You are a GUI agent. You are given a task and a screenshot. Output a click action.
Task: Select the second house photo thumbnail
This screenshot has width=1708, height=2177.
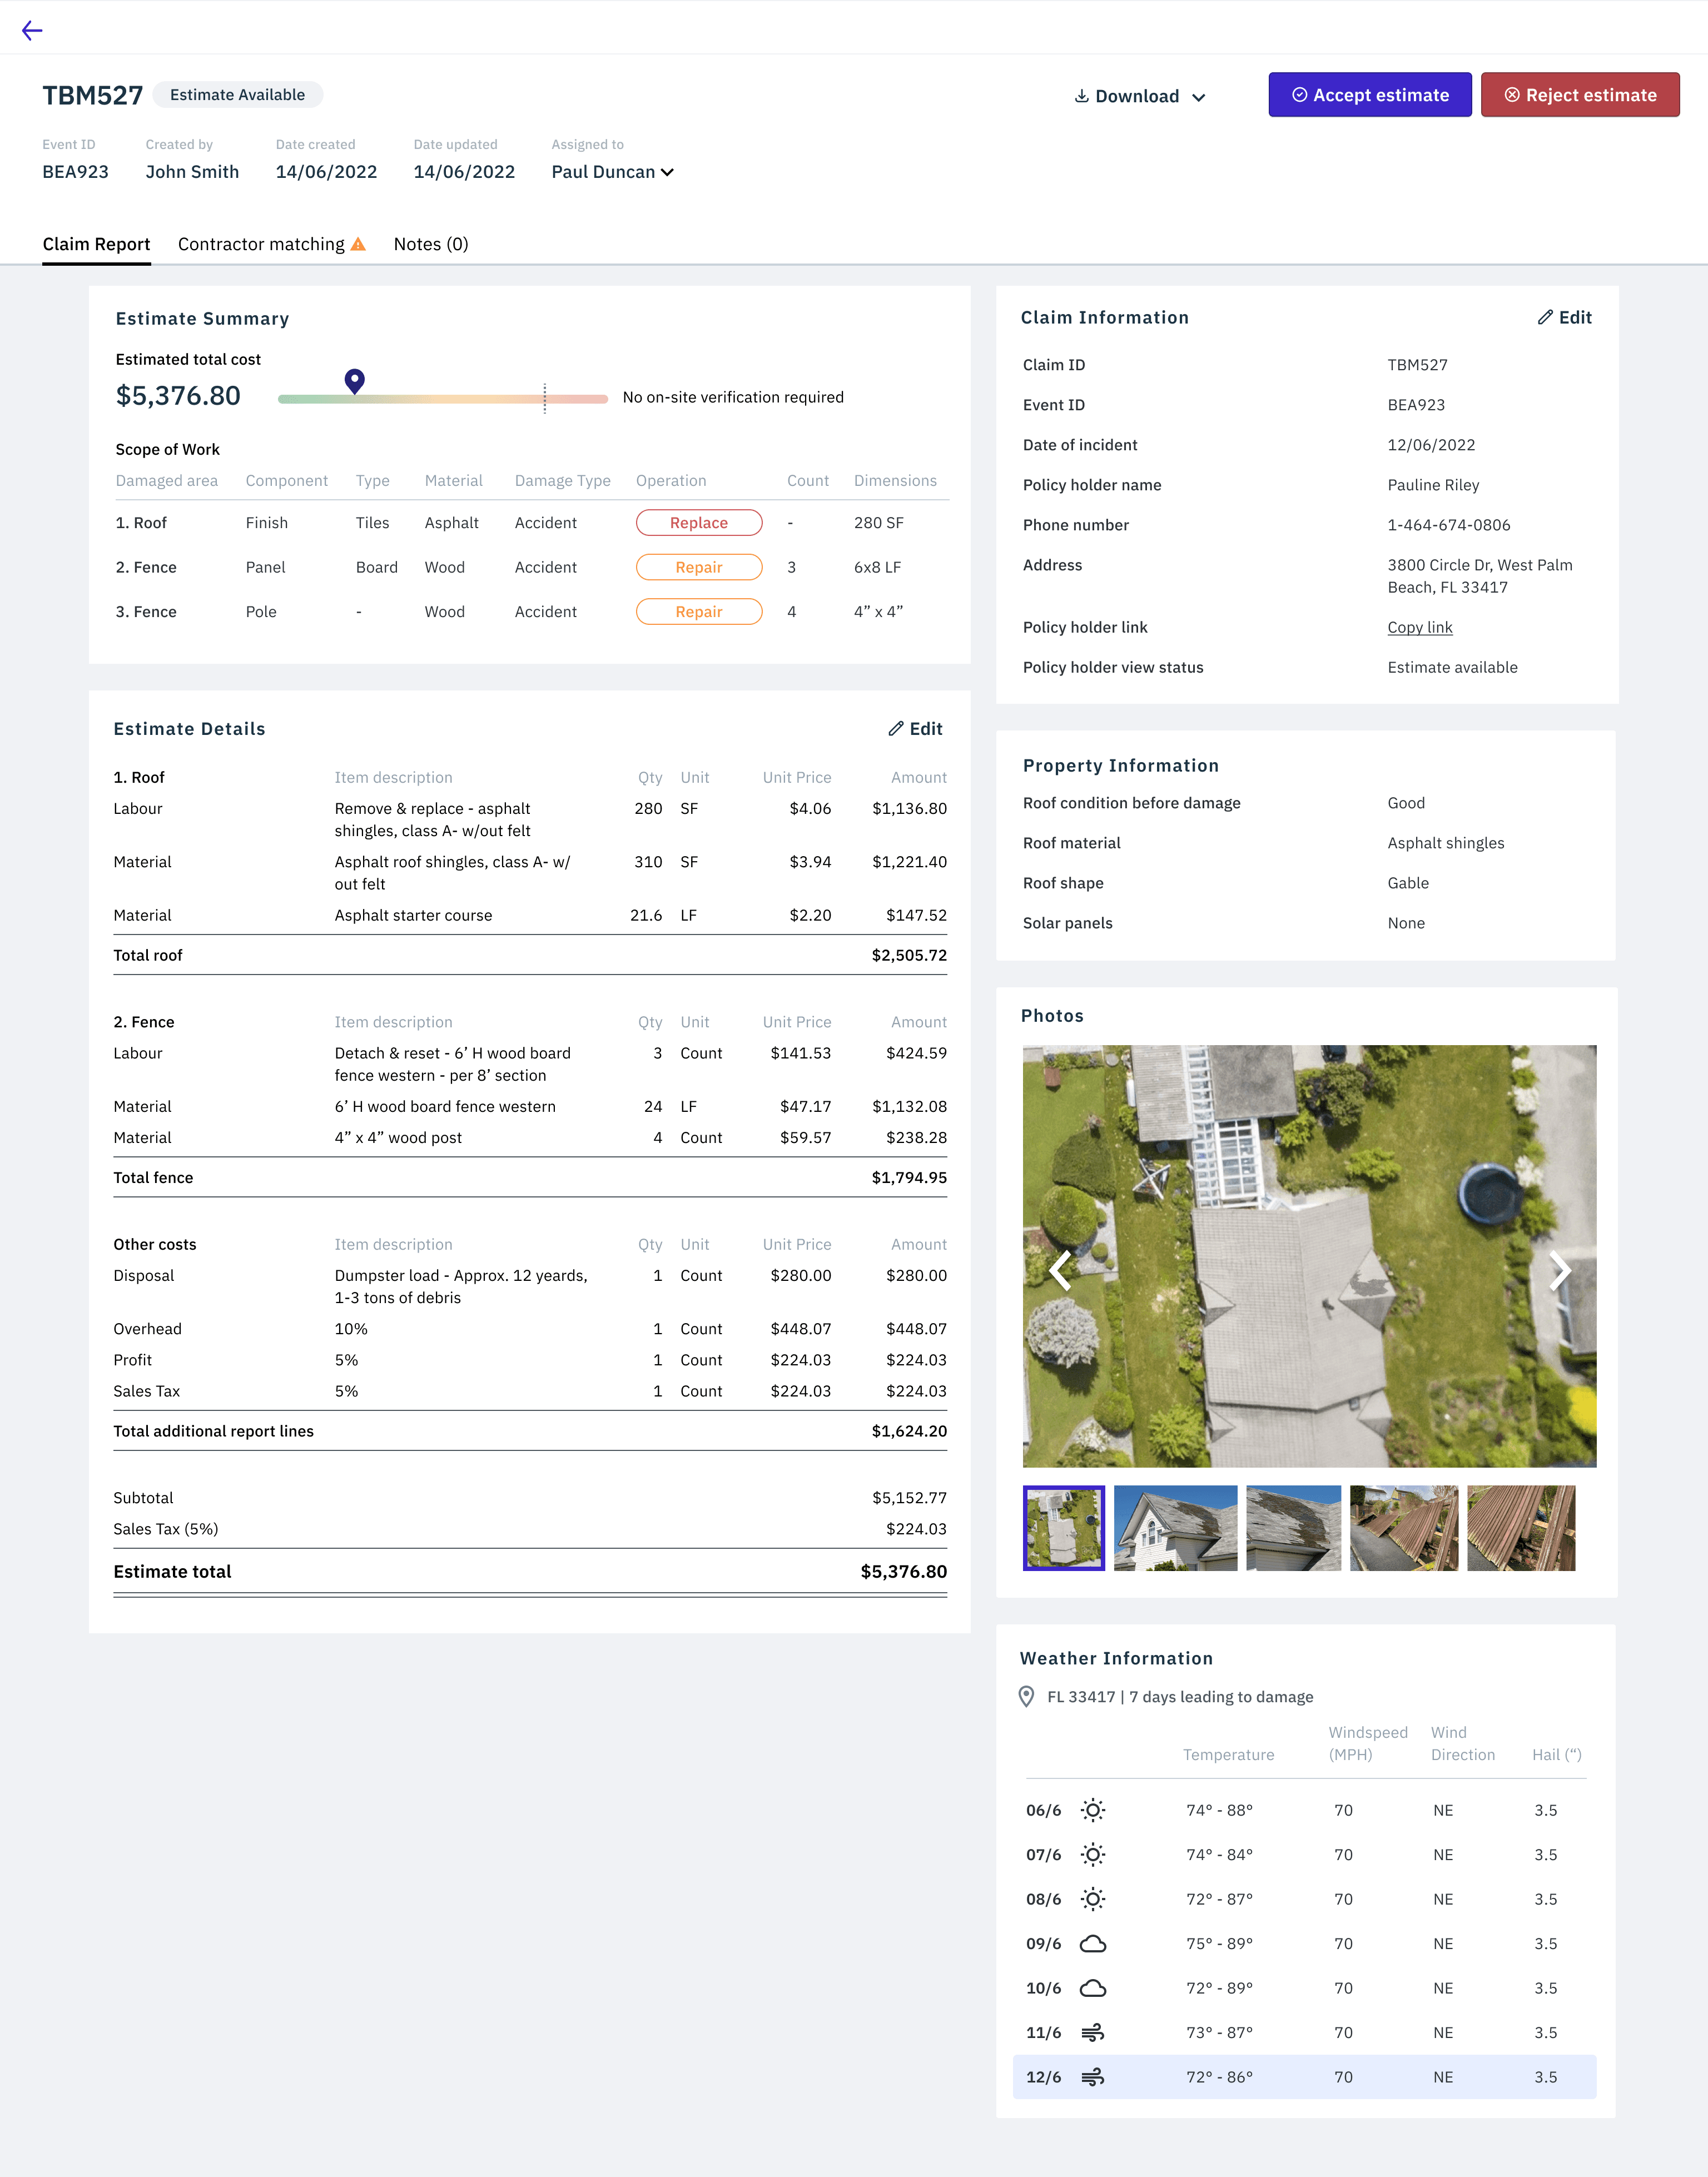pos(1175,1527)
